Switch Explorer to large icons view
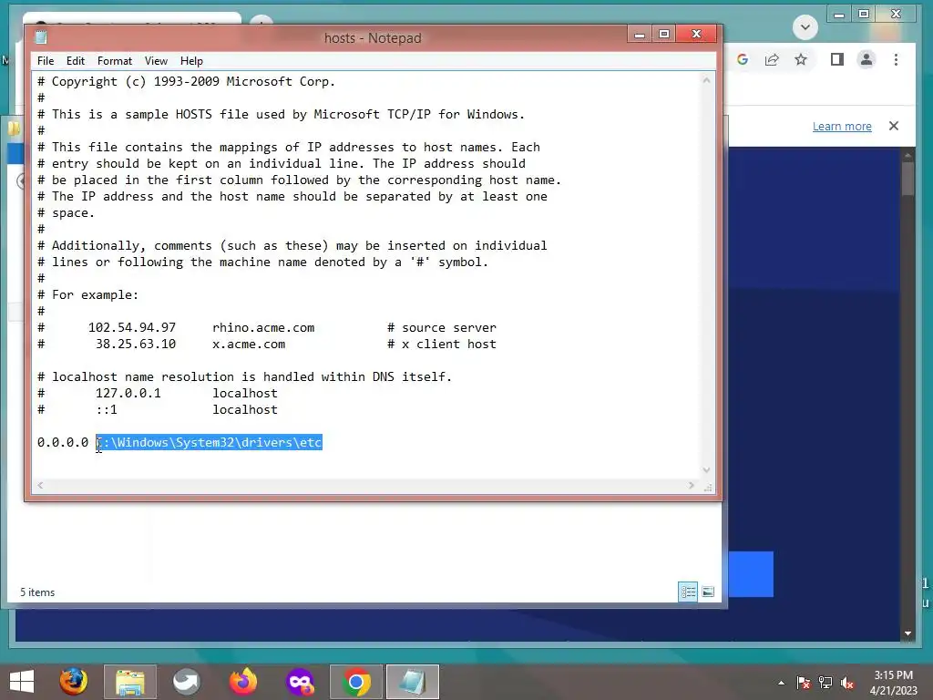Screen dimensions: 933x700 coord(708,592)
